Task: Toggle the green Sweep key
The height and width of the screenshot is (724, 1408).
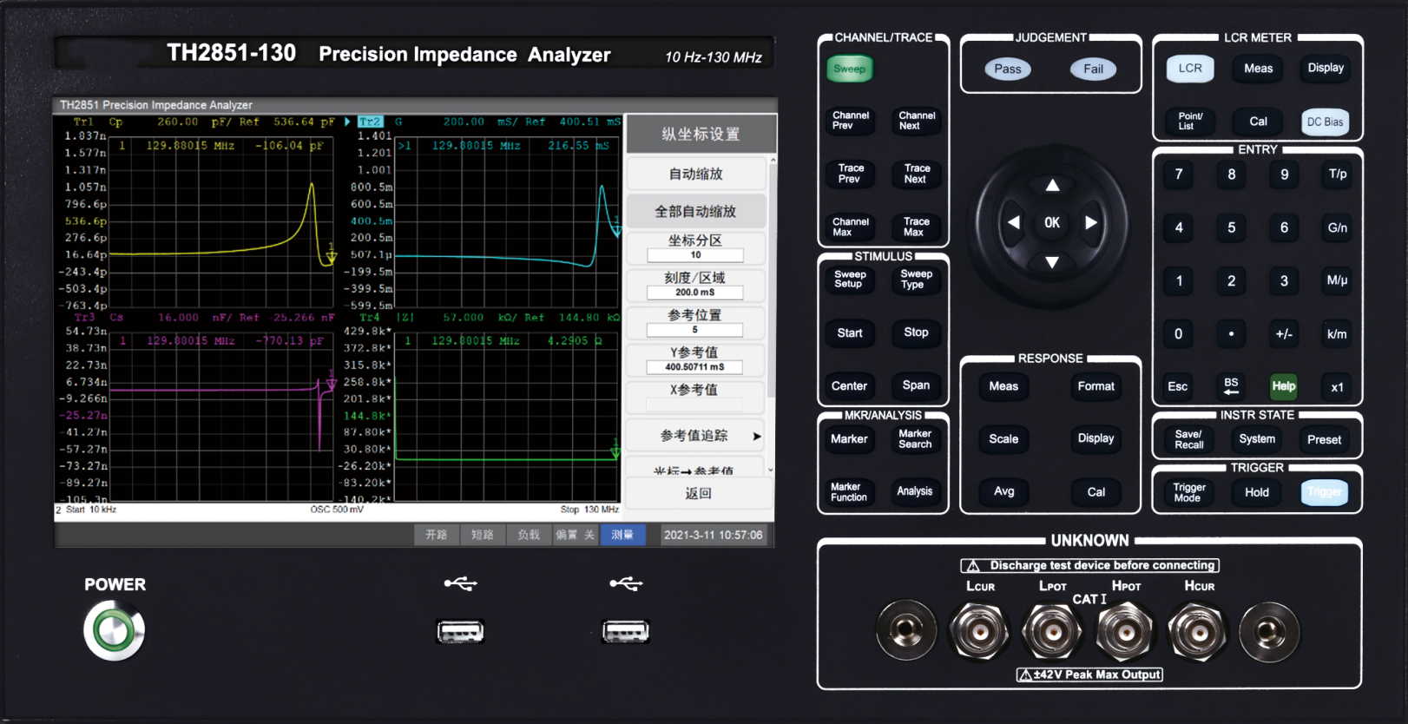Action: pyautogui.click(x=849, y=69)
